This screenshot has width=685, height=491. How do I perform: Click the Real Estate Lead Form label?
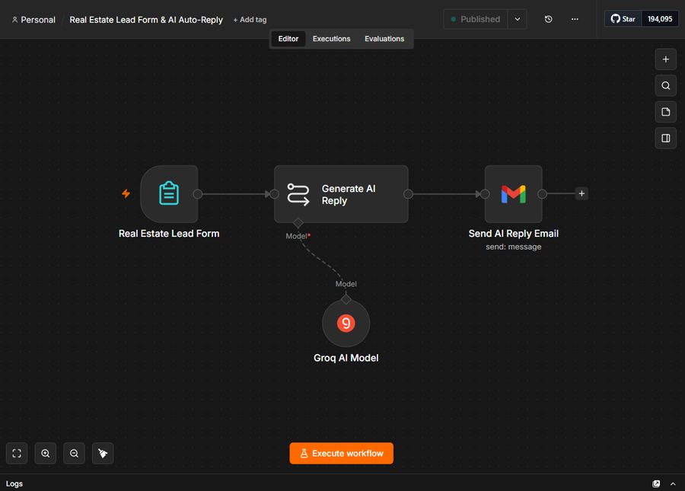(x=169, y=233)
